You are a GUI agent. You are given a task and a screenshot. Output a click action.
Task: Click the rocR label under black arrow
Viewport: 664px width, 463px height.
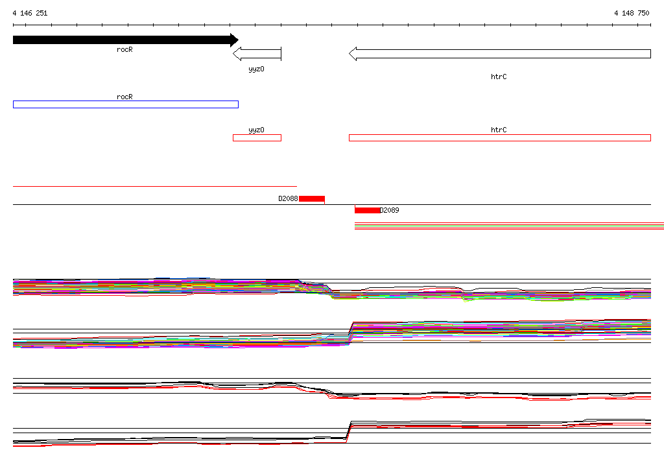(x=124, y=49)
